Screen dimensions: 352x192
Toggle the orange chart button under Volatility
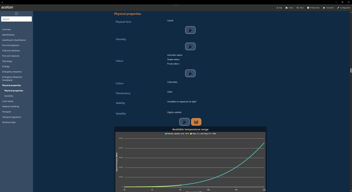click(196, 122)
